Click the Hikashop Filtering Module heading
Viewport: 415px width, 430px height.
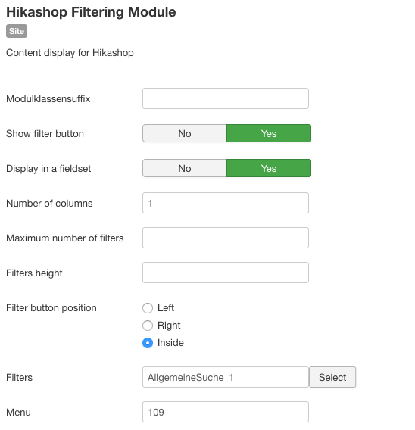[x=91, y=12]
